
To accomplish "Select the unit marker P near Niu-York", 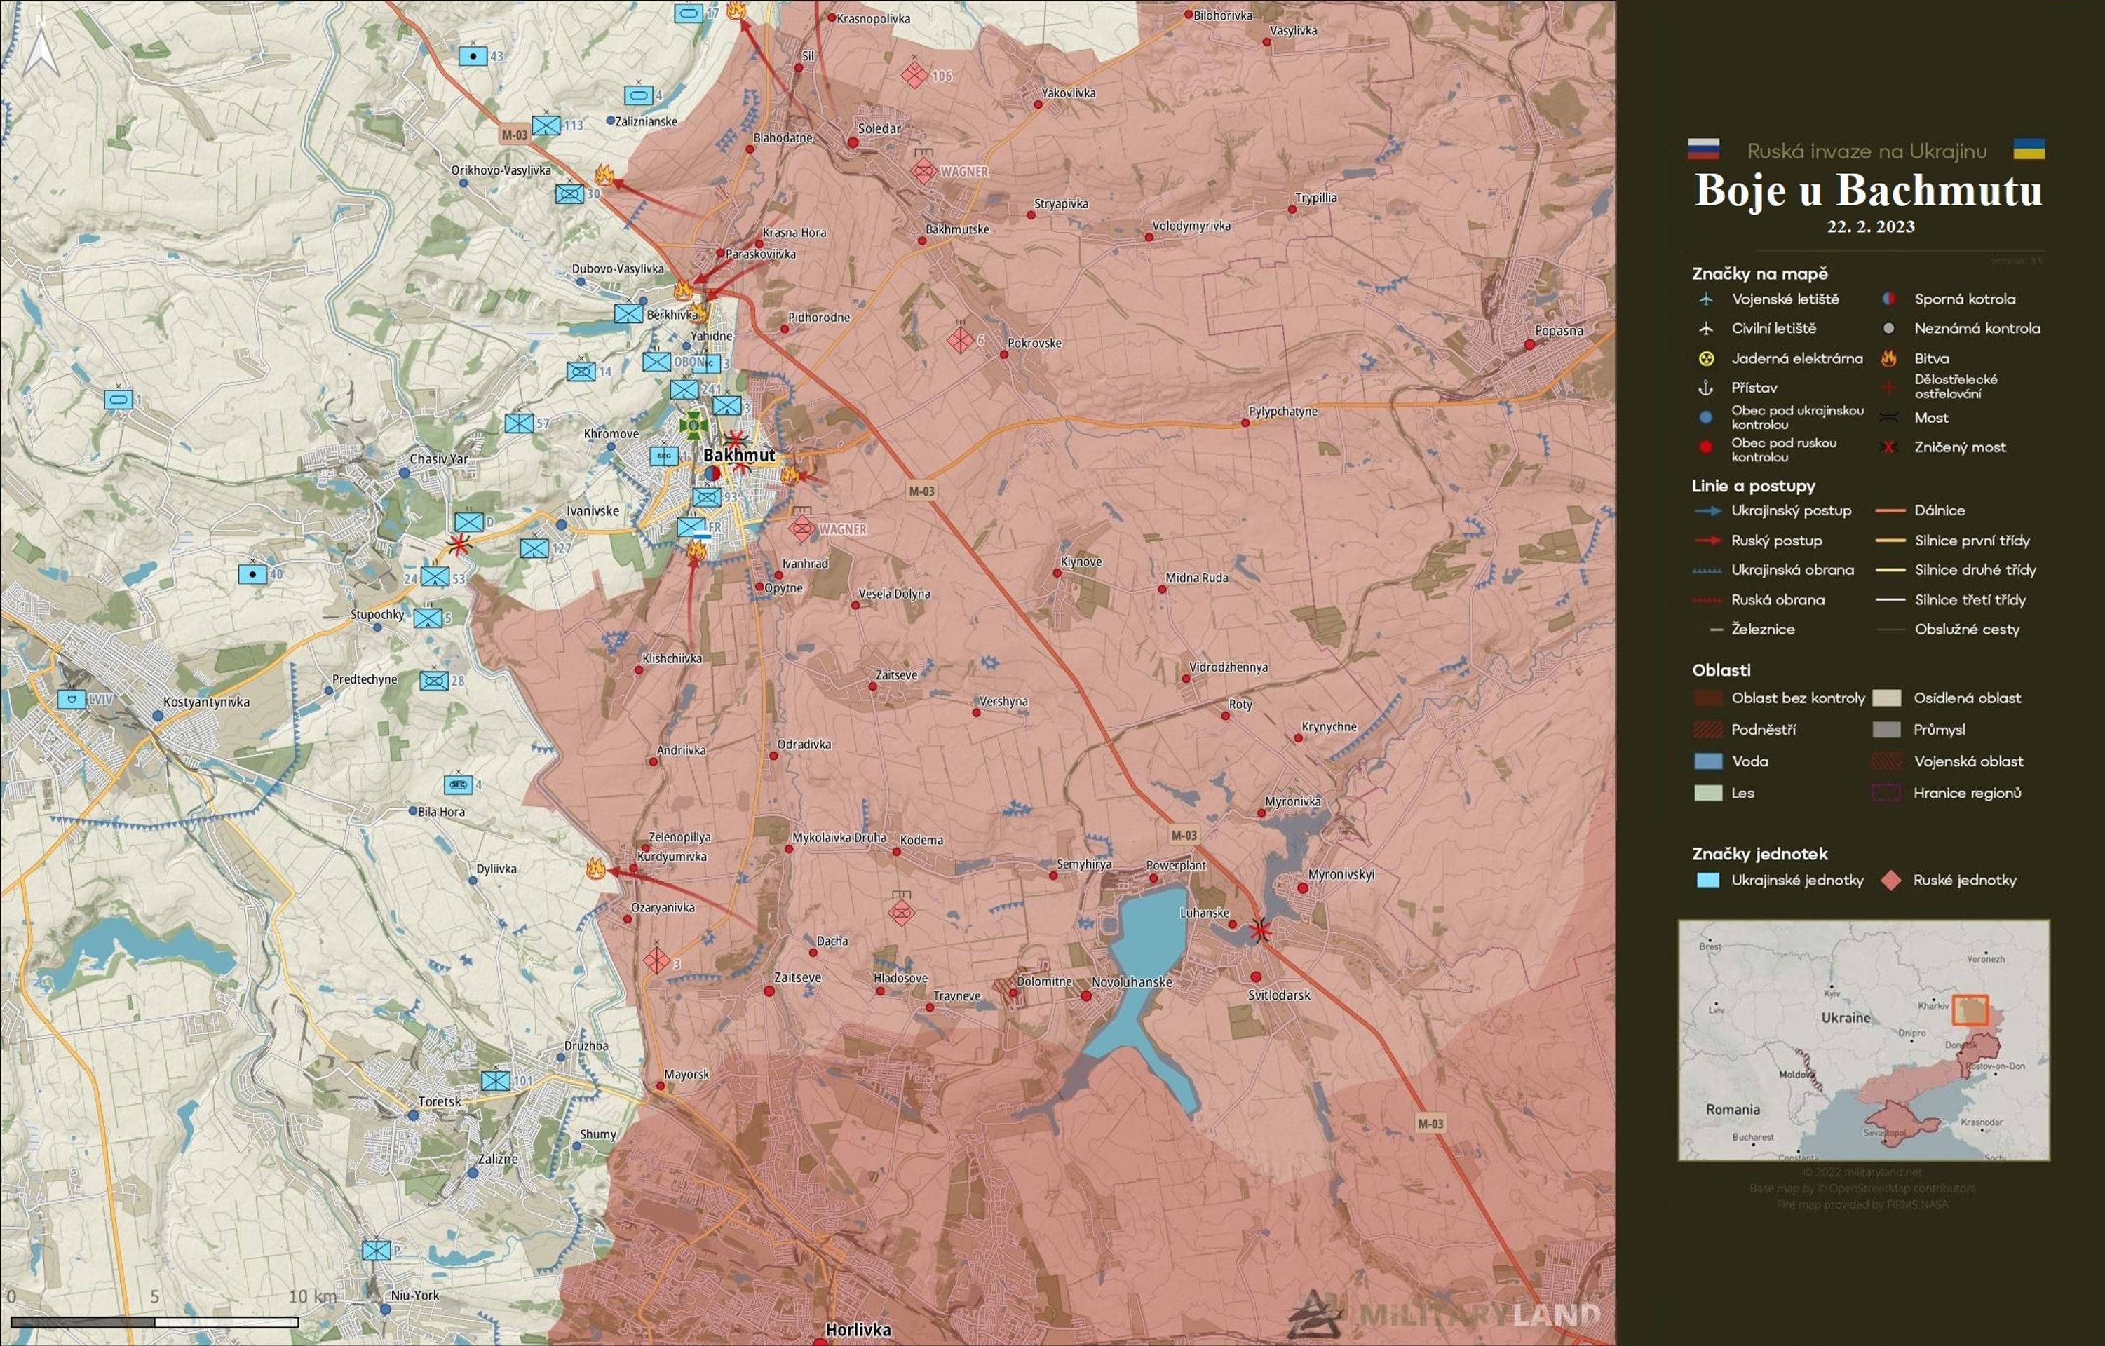I will (x=376, y=1251).
